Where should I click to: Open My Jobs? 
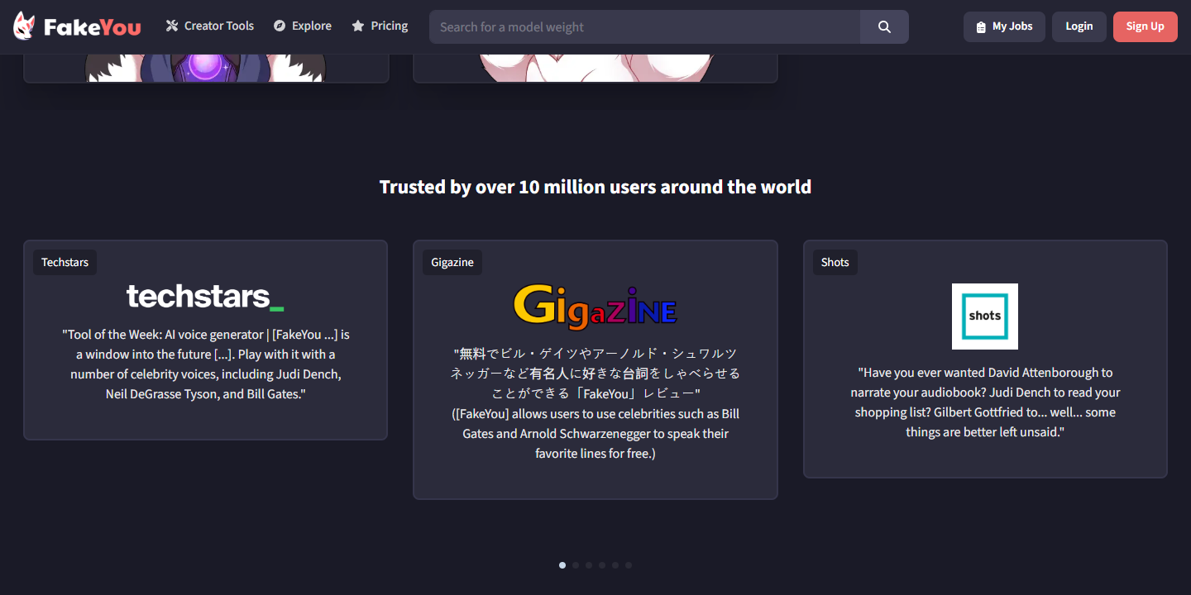[x=1004, y=26]
